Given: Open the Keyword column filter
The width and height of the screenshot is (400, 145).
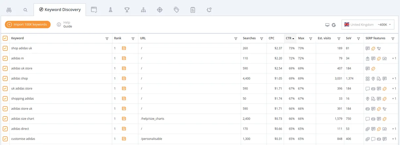Looking at the screenshot, I should pyautogui.click(x=107, y=39).
